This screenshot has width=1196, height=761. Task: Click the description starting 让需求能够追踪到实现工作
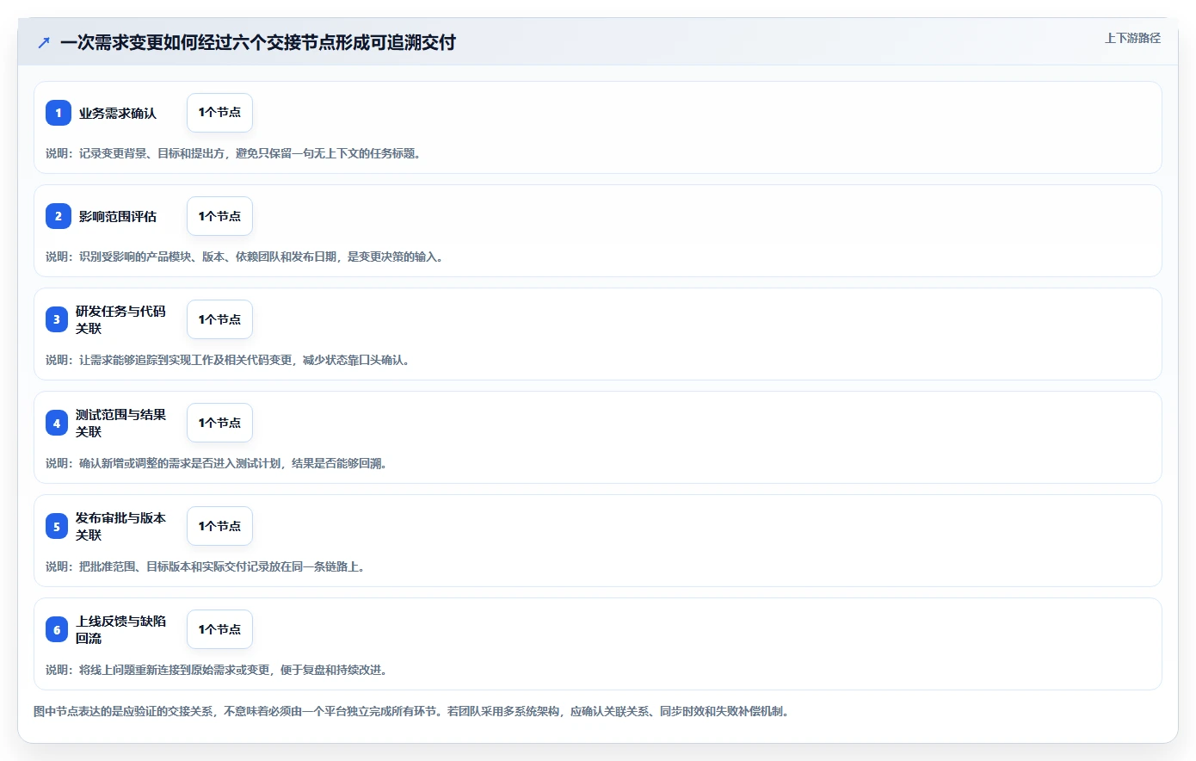click(x=228, y=360)
